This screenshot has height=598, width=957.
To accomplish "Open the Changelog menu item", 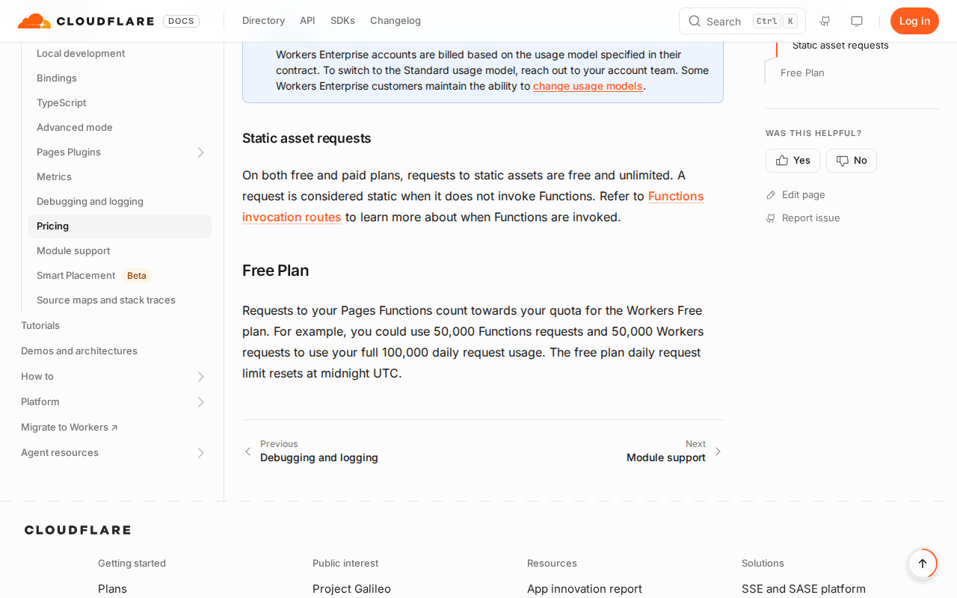I will coord(396,21).
